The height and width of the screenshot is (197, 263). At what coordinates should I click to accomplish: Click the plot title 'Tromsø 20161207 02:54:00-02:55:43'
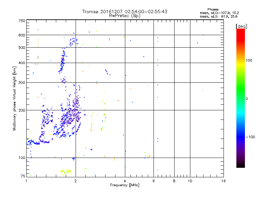point(125,11)
